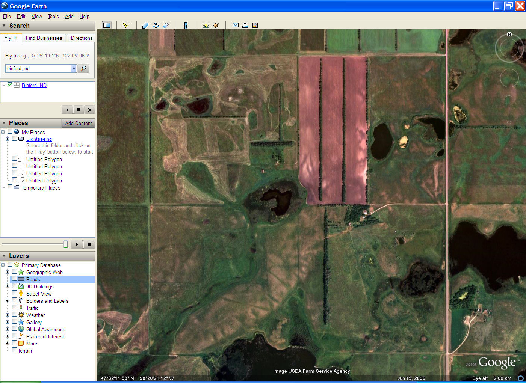Click the Roads layer icon
526x383 pixels.
[21, 279]
